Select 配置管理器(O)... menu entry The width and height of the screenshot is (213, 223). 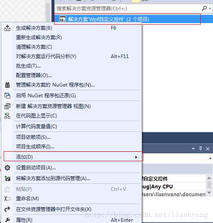[x=34, y=75]
